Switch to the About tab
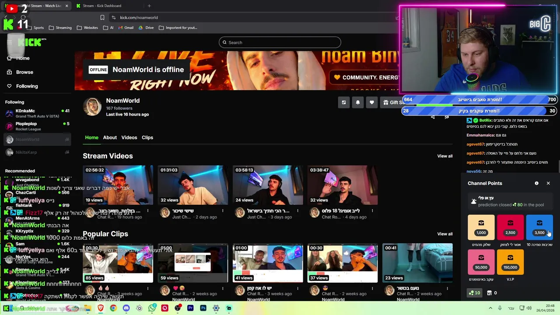 click(x=110, y=137)
